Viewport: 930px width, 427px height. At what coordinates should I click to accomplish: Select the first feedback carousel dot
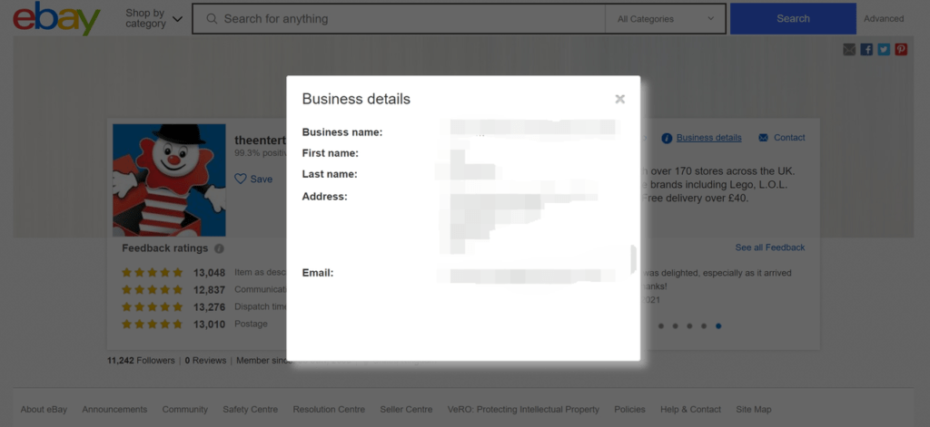[660, 325]
